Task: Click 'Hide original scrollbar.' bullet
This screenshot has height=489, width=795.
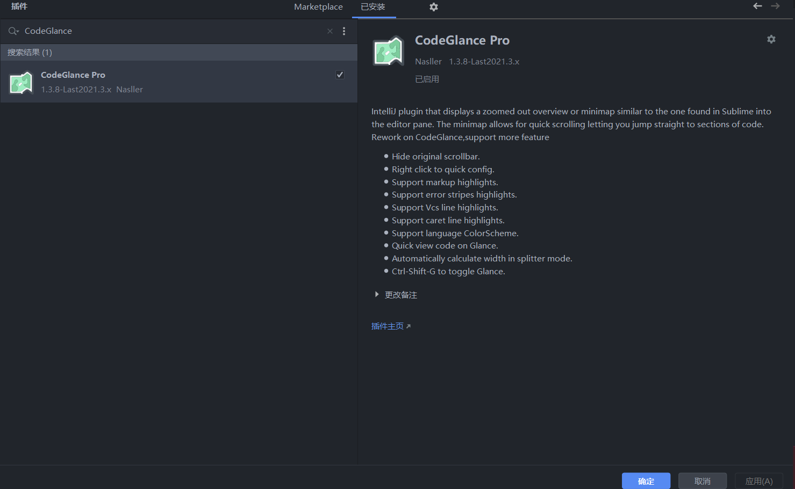Action: coord(436,156)
